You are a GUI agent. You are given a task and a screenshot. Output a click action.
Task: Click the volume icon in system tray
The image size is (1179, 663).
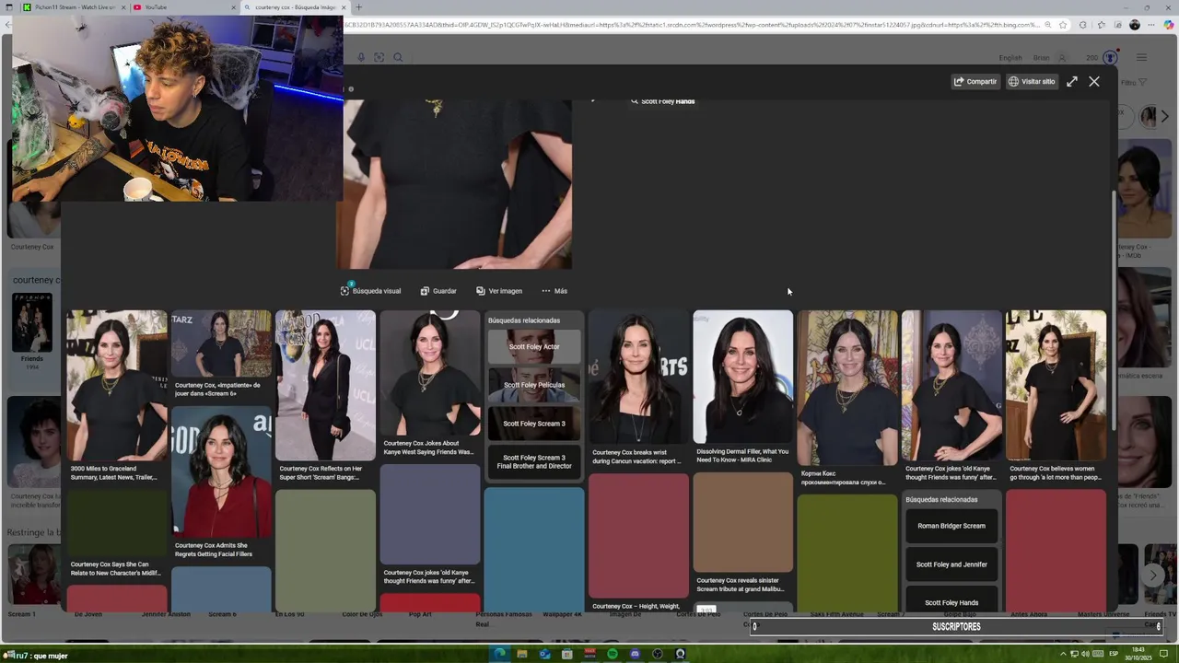1084,654
